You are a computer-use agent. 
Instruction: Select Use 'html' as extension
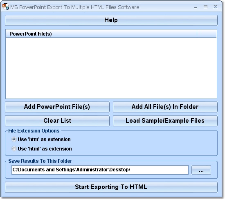tap(42, 149)
